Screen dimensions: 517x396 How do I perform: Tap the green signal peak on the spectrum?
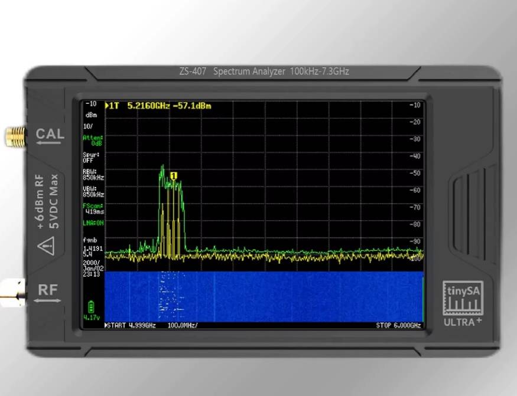162,168
